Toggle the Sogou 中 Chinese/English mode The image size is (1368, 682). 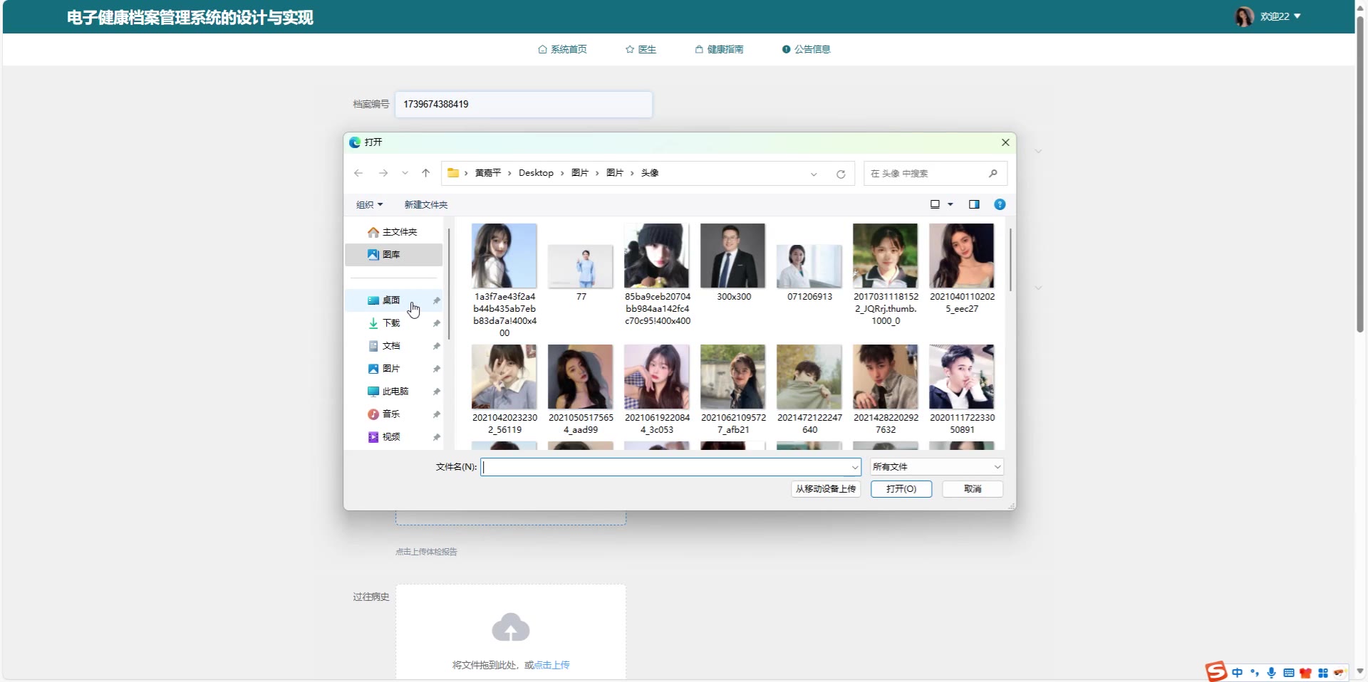click(1237, 673)
